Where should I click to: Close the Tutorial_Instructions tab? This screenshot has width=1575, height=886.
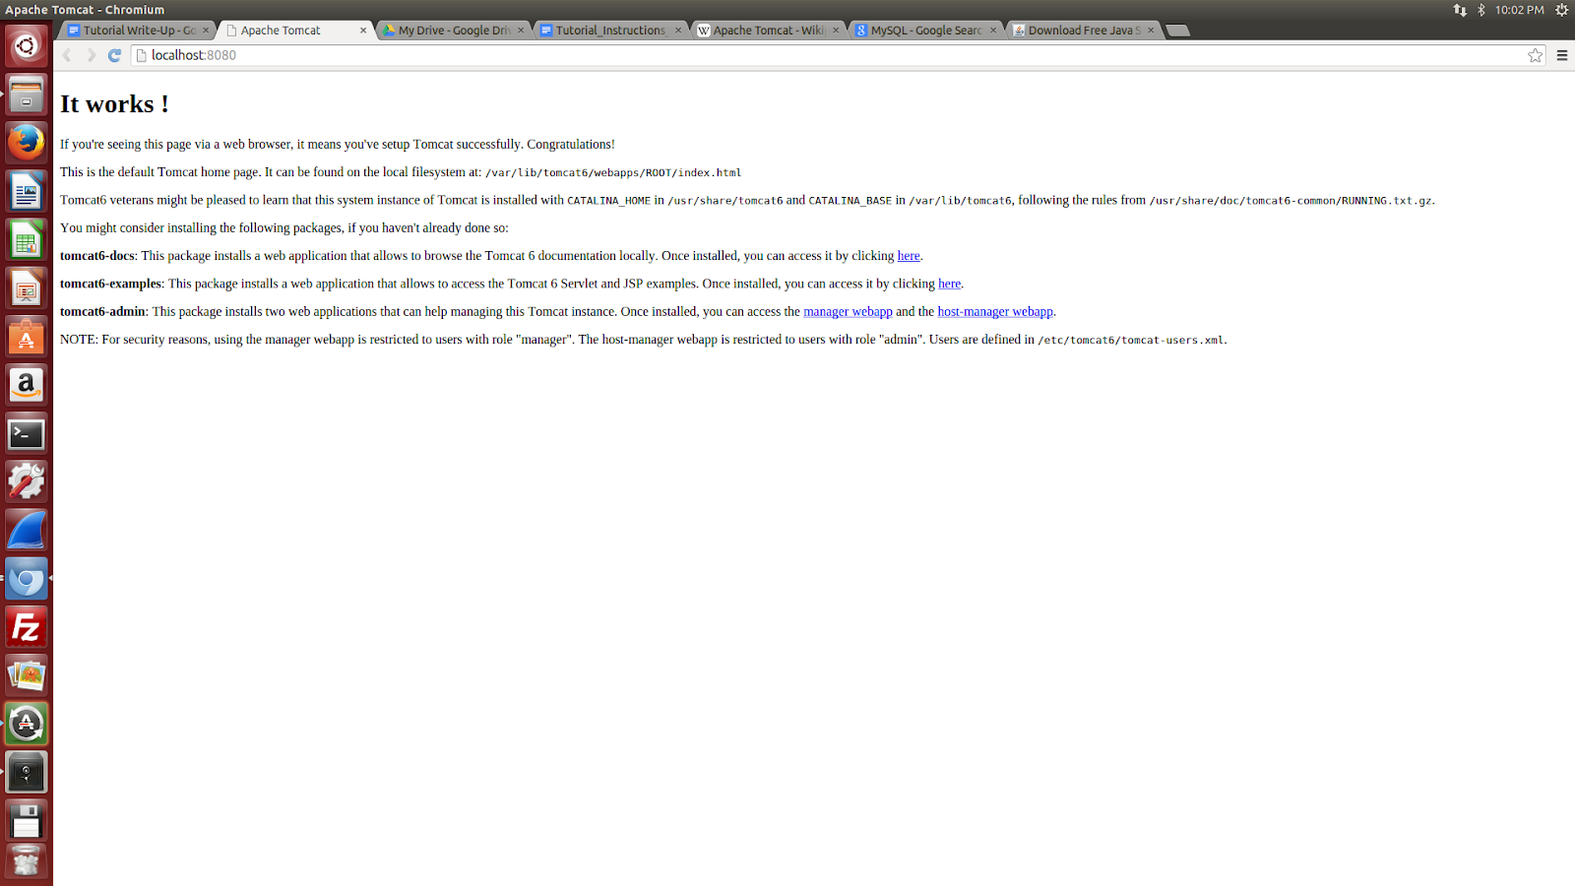tap(678, 31)
